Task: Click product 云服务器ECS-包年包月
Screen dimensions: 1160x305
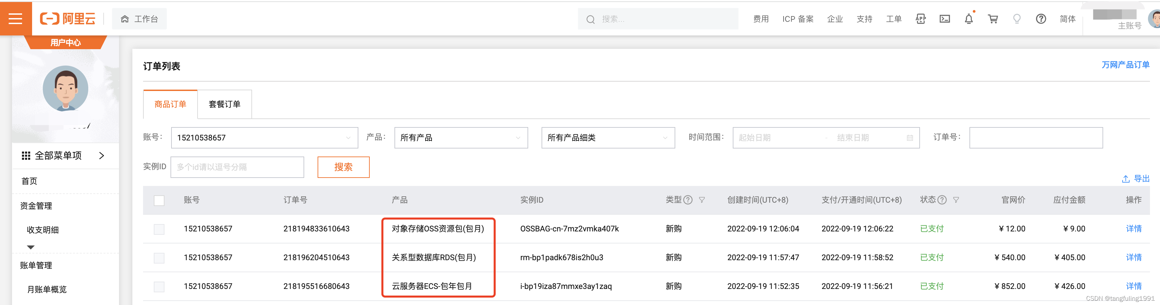Action: (431, 286)
